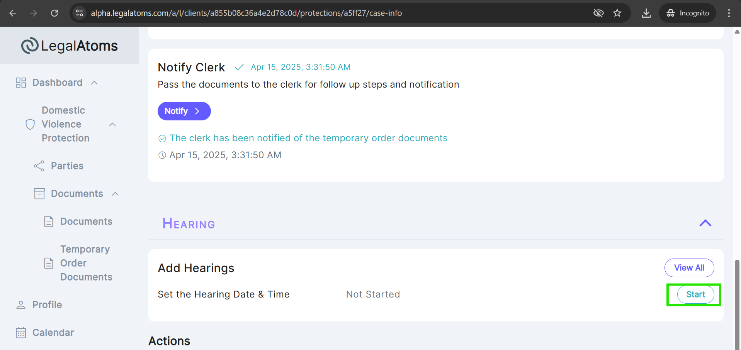Click the clock icon by timestamp

coord(162,155)
